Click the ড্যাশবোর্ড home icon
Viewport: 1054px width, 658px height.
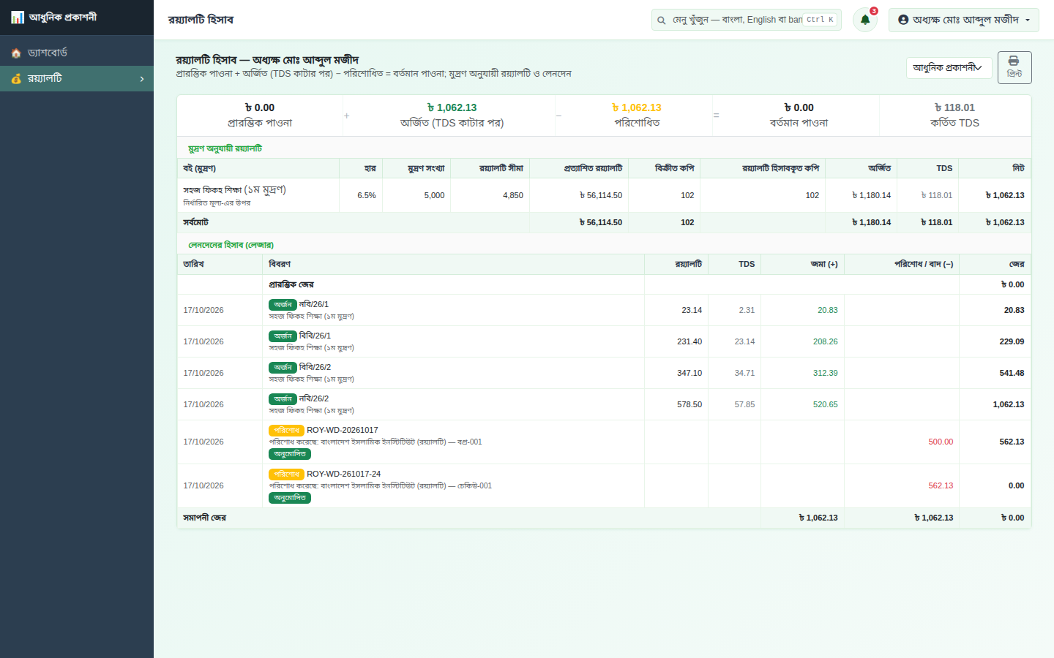tap(16, 53)
